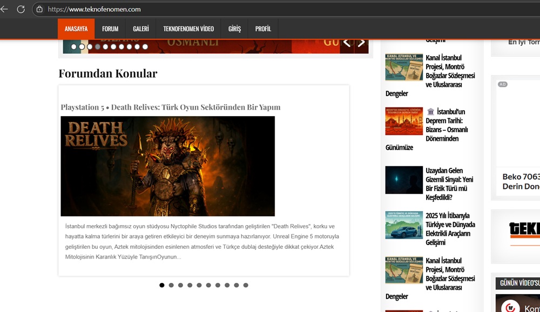Click the building icon before İstanbul'un
The height and width of the screenshot is (312, 540).
pyautogui.click(x=430, y=112)
